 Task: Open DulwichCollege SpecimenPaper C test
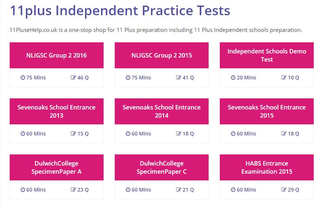click(161, 167)
